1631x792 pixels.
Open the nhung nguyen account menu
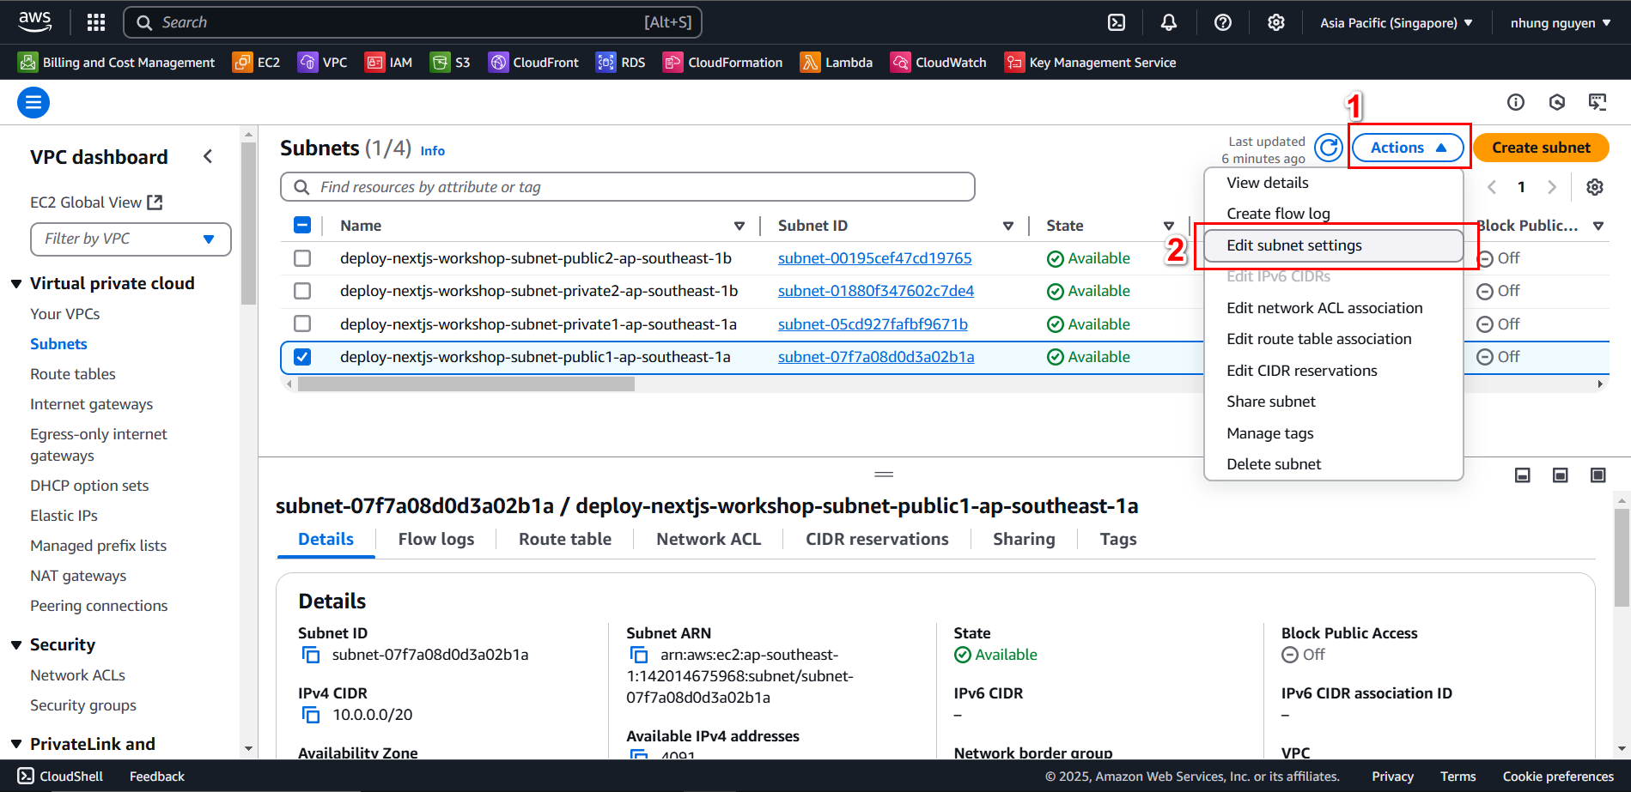(1561, 23)
